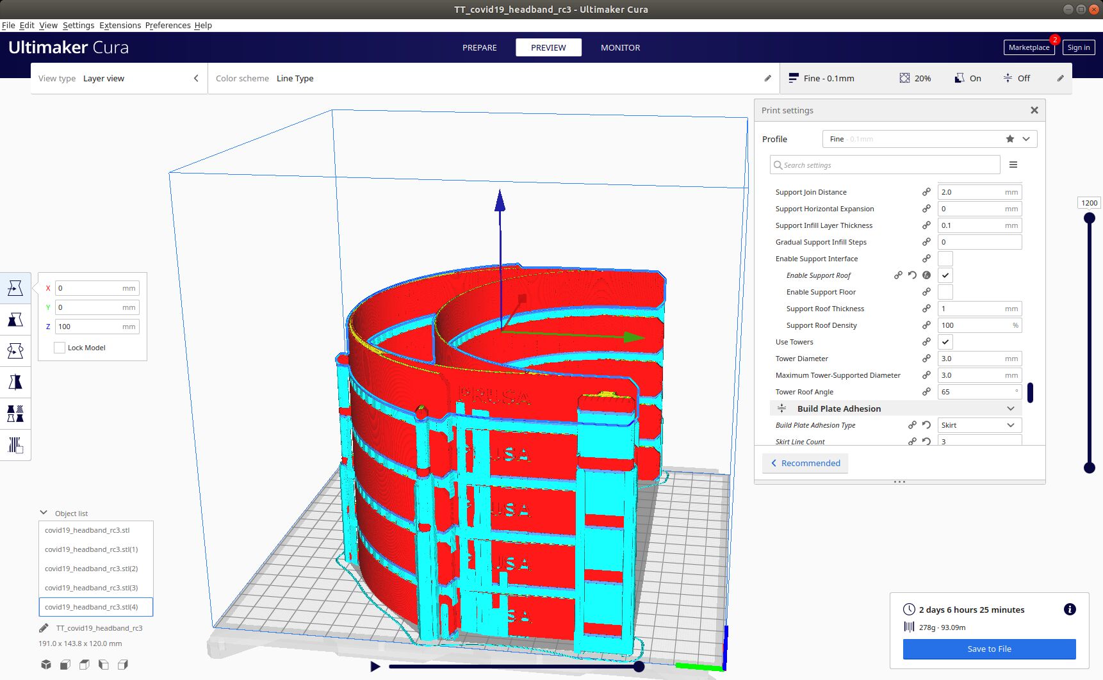Switch to left side view cube icon

(104, 665)
